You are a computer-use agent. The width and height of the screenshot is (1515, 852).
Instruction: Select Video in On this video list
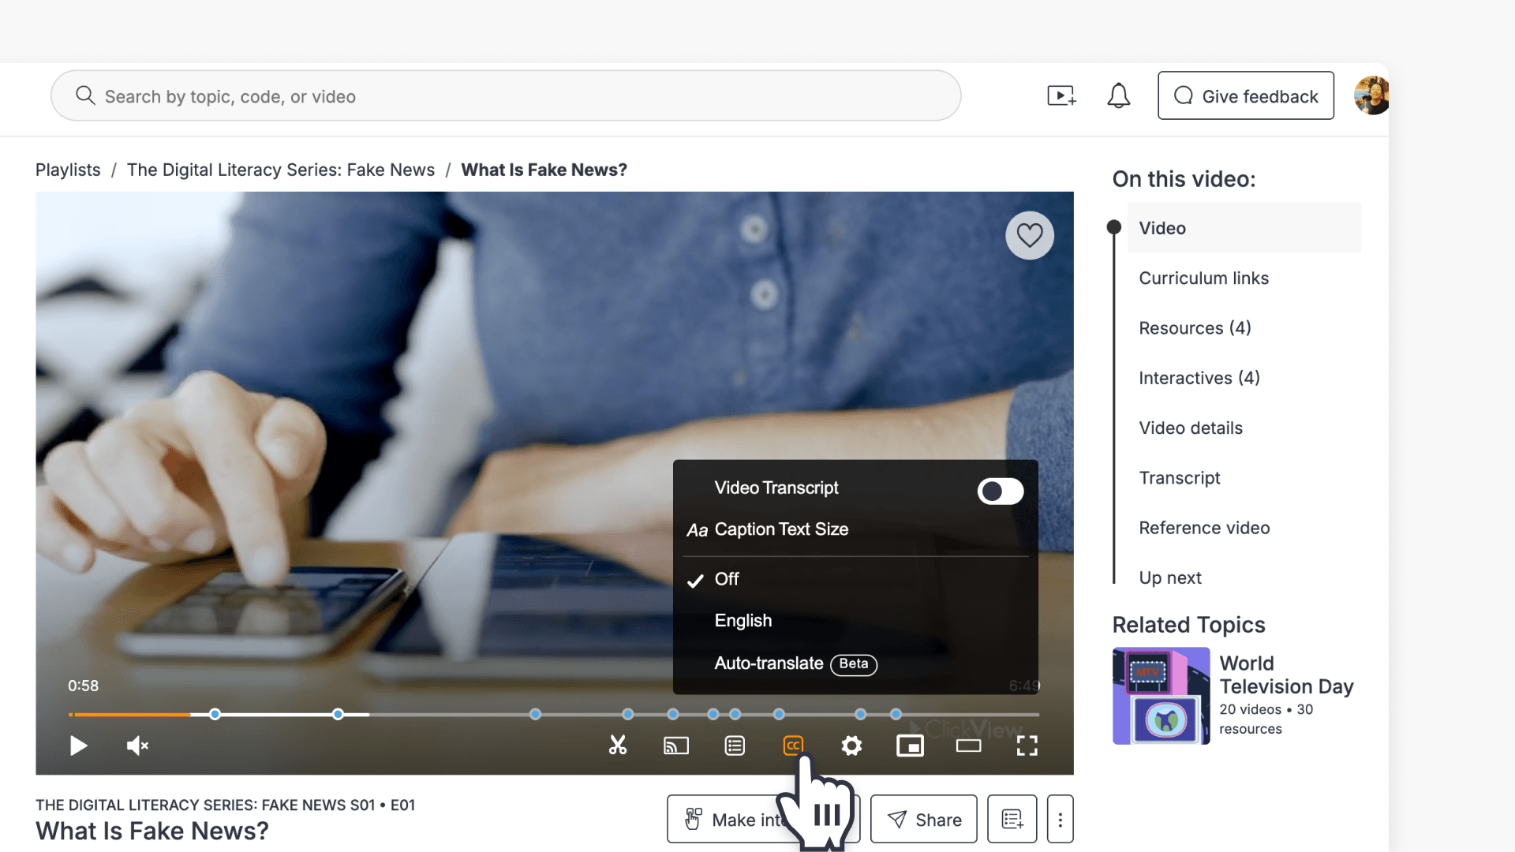pos(1244,228)
